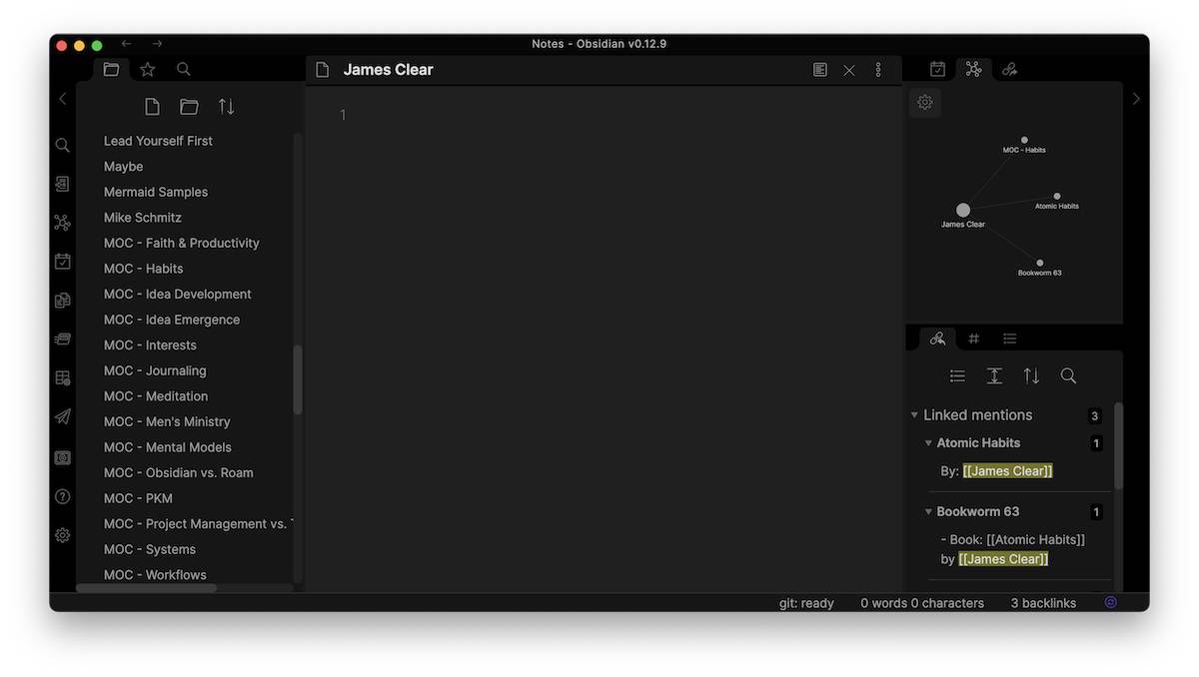Switch to the outgoing links tab
Screen dimensions: 1199x677
click(1010, 70)
